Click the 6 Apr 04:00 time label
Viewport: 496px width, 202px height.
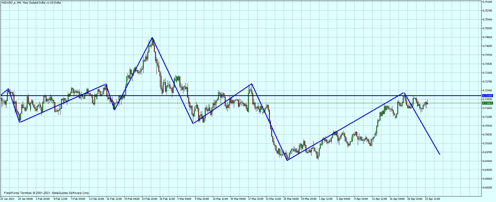click(x=344, y=199)
